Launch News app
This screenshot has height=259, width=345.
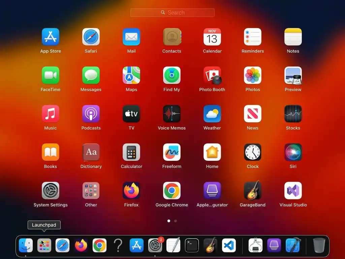point(253,114)
